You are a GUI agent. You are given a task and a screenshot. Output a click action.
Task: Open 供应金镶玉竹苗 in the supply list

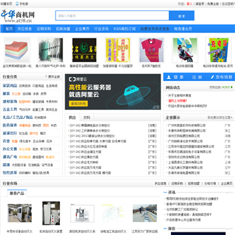(91, 151)
